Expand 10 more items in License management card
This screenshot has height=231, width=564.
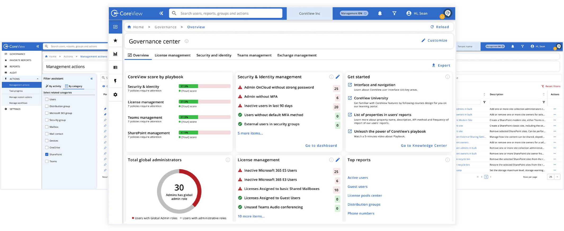pyautogui.click(x=251, y=216)
